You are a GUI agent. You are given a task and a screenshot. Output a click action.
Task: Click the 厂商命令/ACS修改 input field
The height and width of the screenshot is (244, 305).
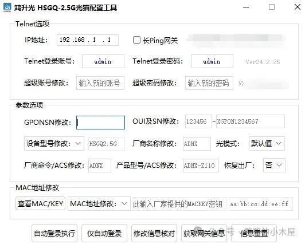point(100,166)
